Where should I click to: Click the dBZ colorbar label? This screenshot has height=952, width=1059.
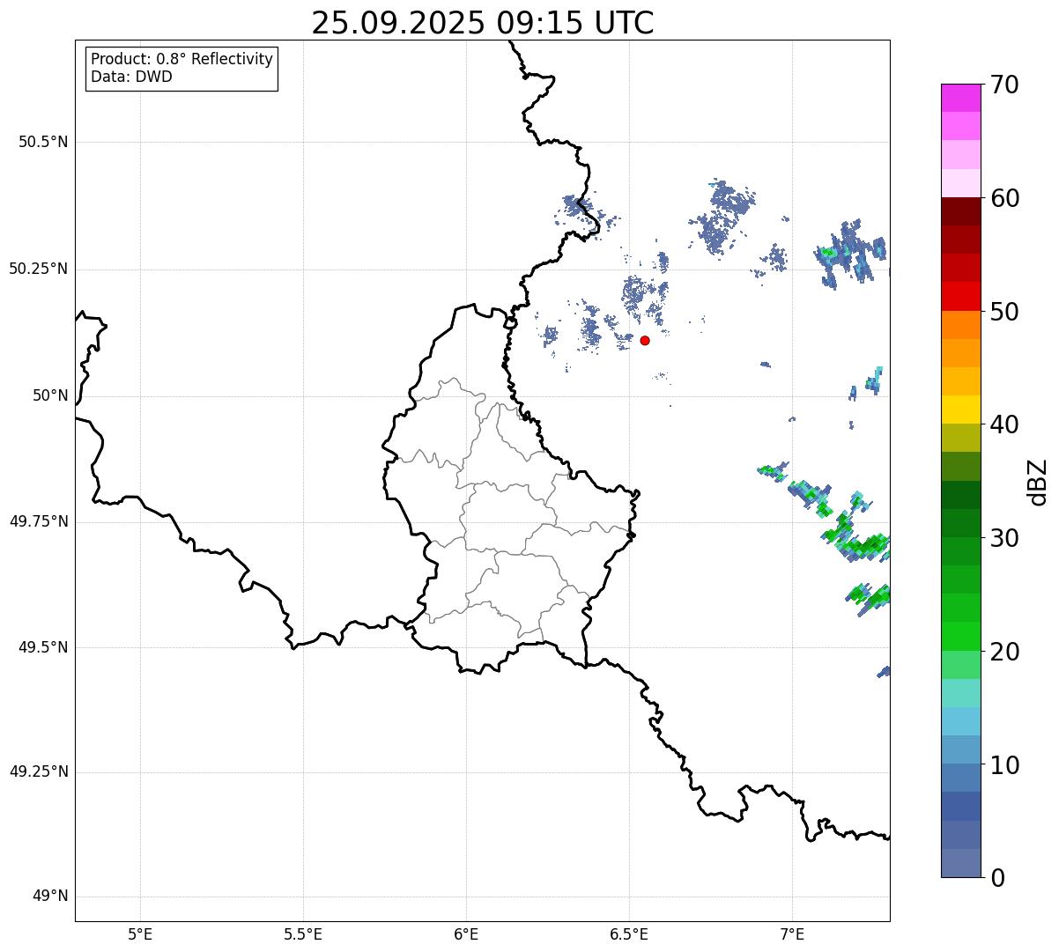(1038, 482)
